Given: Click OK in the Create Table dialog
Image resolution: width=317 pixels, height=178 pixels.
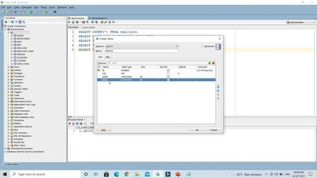Looking at the screenshot, I should (x=197, y=130).
